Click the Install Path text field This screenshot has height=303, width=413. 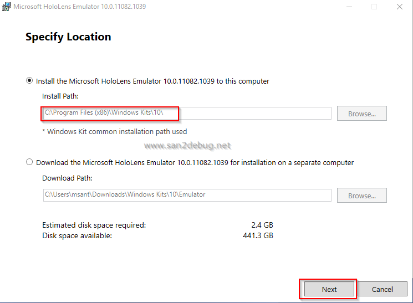coord(186,114)
